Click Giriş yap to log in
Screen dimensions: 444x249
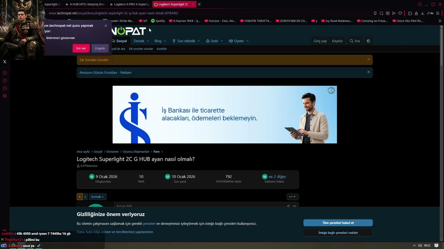320,41
